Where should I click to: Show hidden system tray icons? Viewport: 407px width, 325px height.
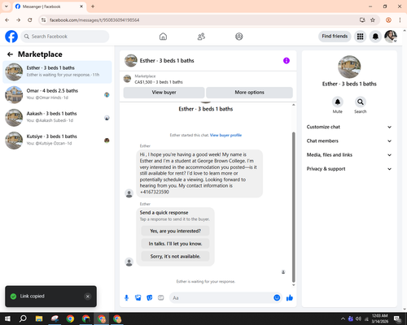343,318
